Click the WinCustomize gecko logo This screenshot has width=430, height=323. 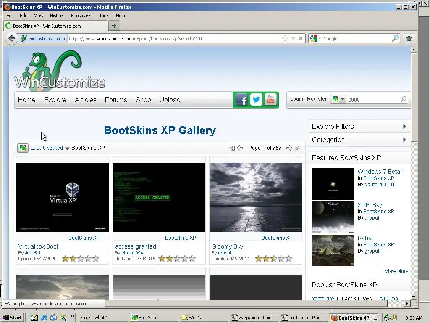coord(60,70)
